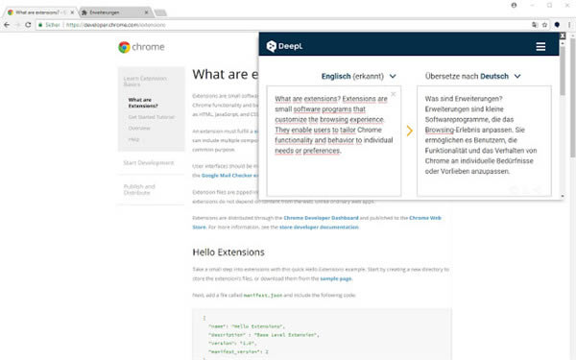Click the Google Translate icon in address bar
Viewport: 576px width, 360px height.
pyautogui.click(x=535, y=25)
